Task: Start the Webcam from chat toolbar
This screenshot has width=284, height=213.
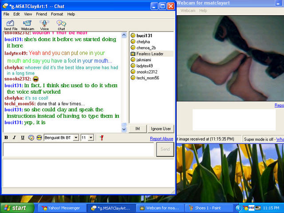Action: (x=28, y=25)
